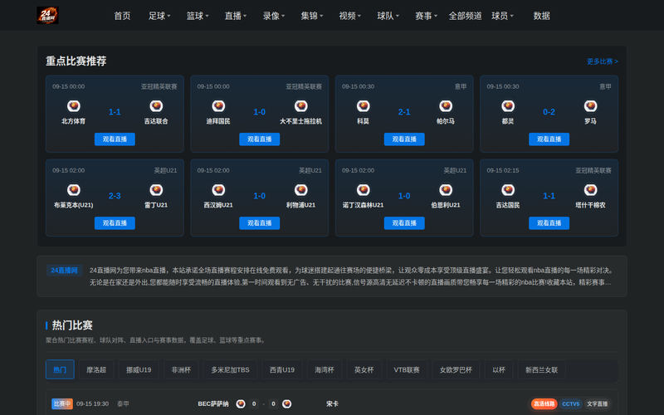Click BEC萨萨纳 team logo in match row

point(241,404)
